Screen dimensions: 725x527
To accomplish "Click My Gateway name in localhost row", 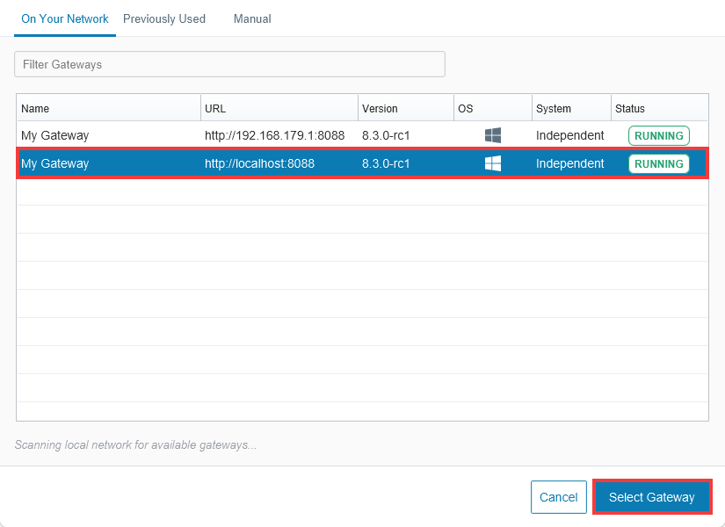I will 55,163.
